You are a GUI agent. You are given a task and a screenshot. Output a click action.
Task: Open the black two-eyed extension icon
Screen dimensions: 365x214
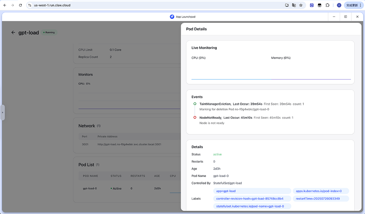pyautogui.click(x=320, y=5)
